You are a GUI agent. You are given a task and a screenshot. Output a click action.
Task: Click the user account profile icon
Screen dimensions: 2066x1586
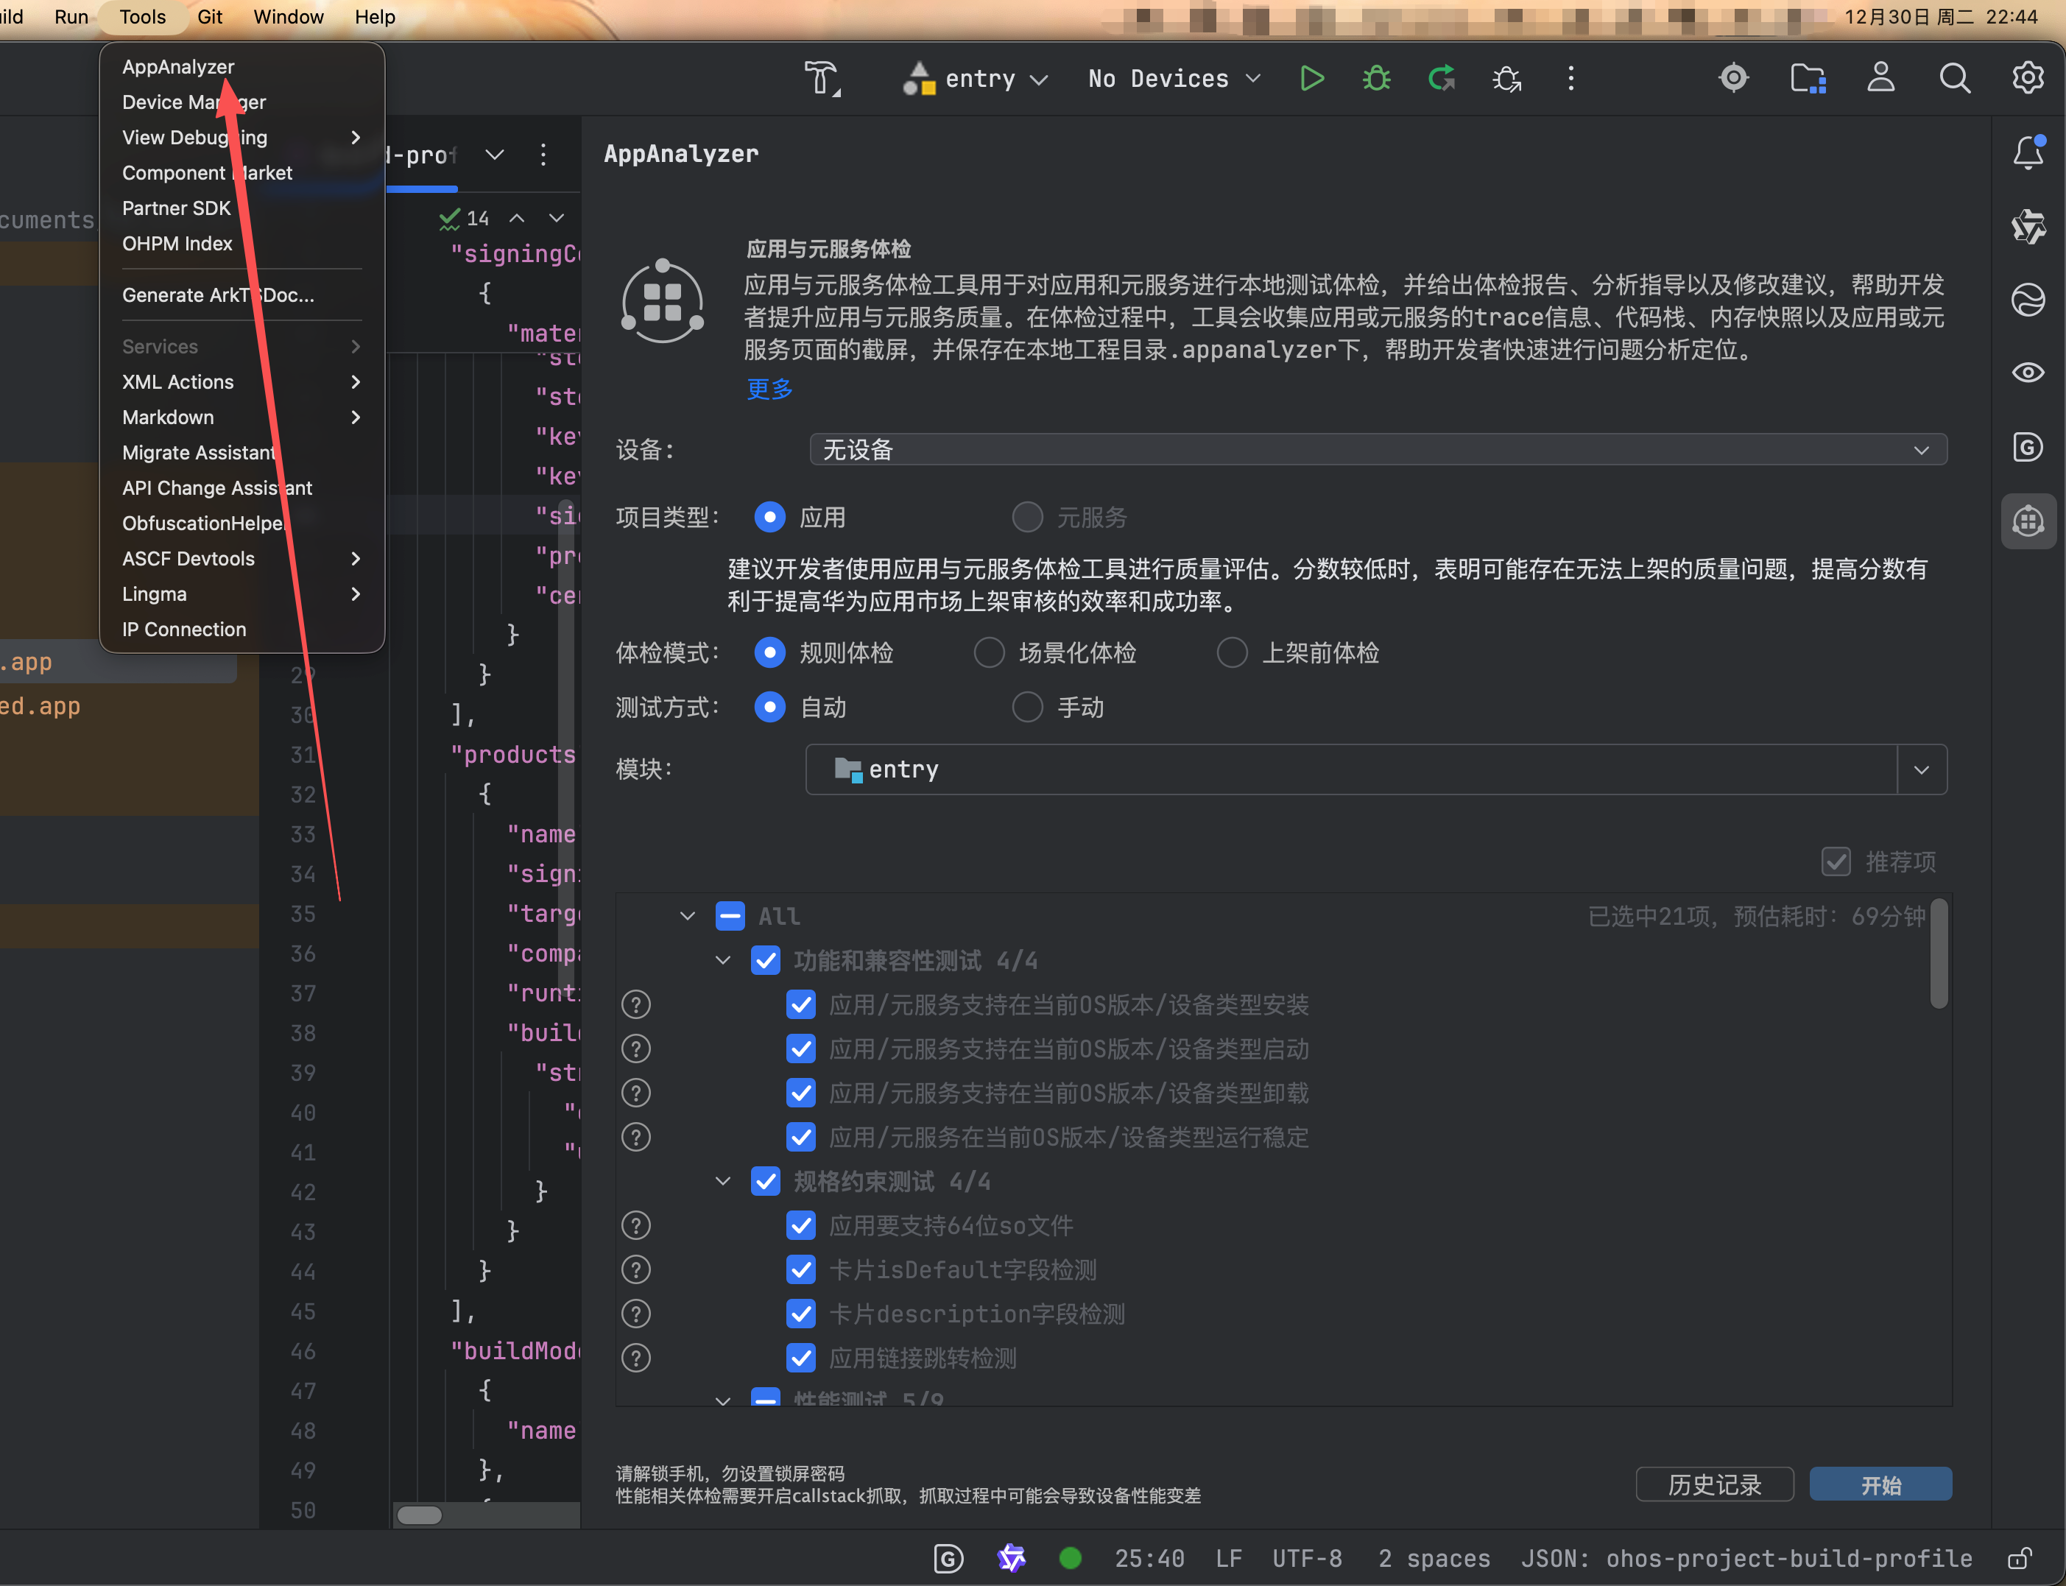pyautogui.click(x=1881, y=77)
